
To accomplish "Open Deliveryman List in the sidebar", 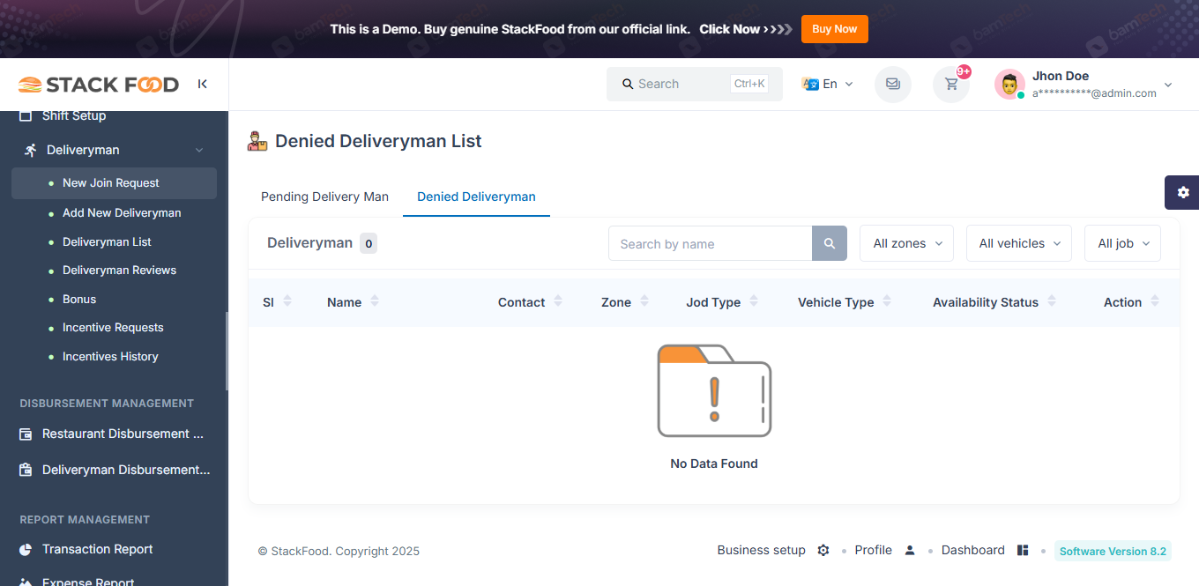I will click(107, 241).
